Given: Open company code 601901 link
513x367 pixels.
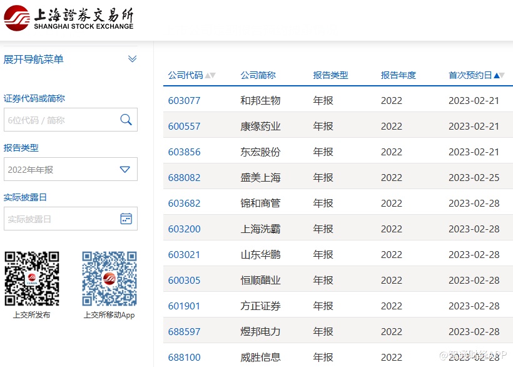Looking at the screenshot, I should 184,306.
